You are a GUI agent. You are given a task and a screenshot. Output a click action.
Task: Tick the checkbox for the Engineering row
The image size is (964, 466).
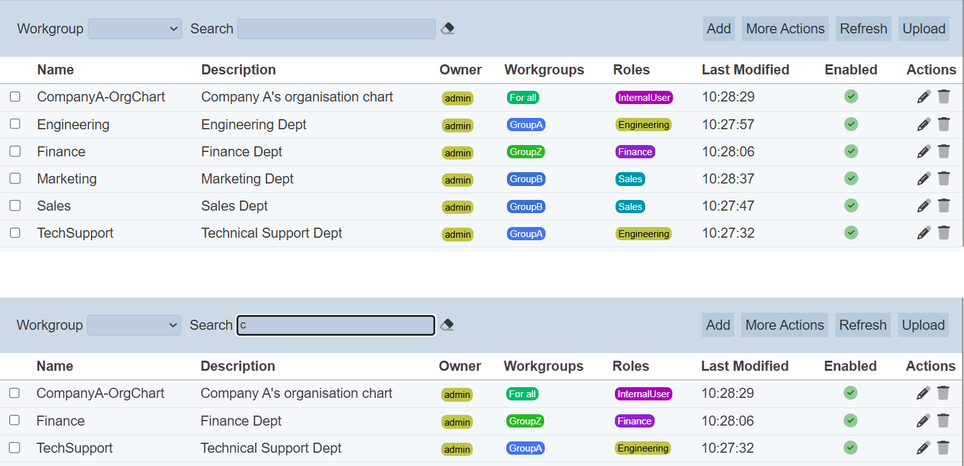coord(15,124)
